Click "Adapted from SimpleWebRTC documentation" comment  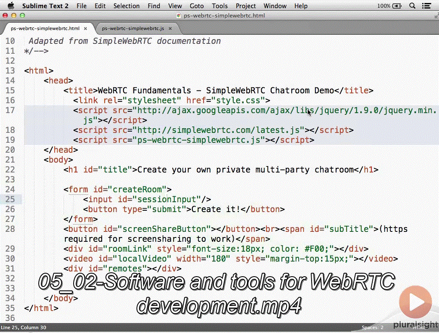pyautogui.click(x=124, y=41)
